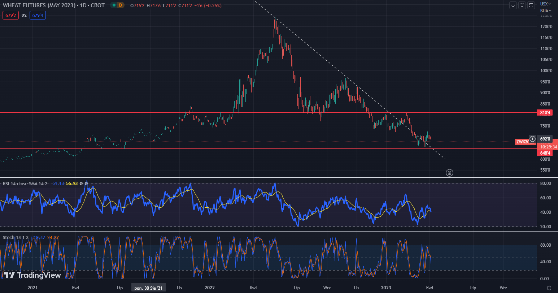Open the BUA unit dropdown

[545, 11]
